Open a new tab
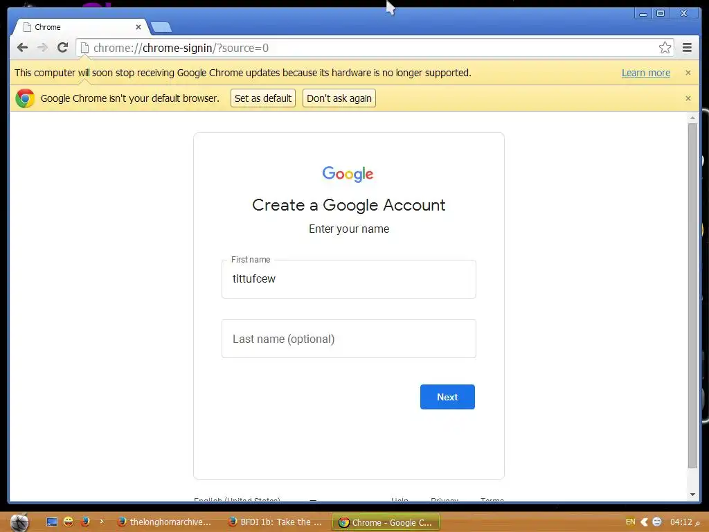 [x=161, y=27]
